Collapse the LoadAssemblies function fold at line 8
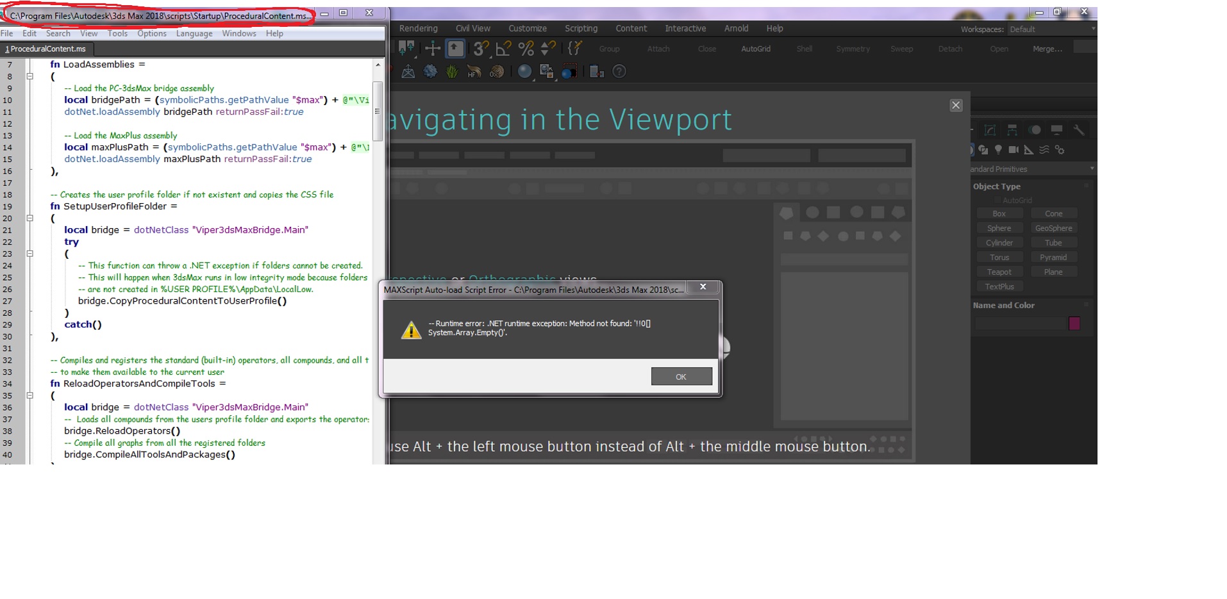The width and height of the screenshot is (1227, 599). click(x=29, y=76)
